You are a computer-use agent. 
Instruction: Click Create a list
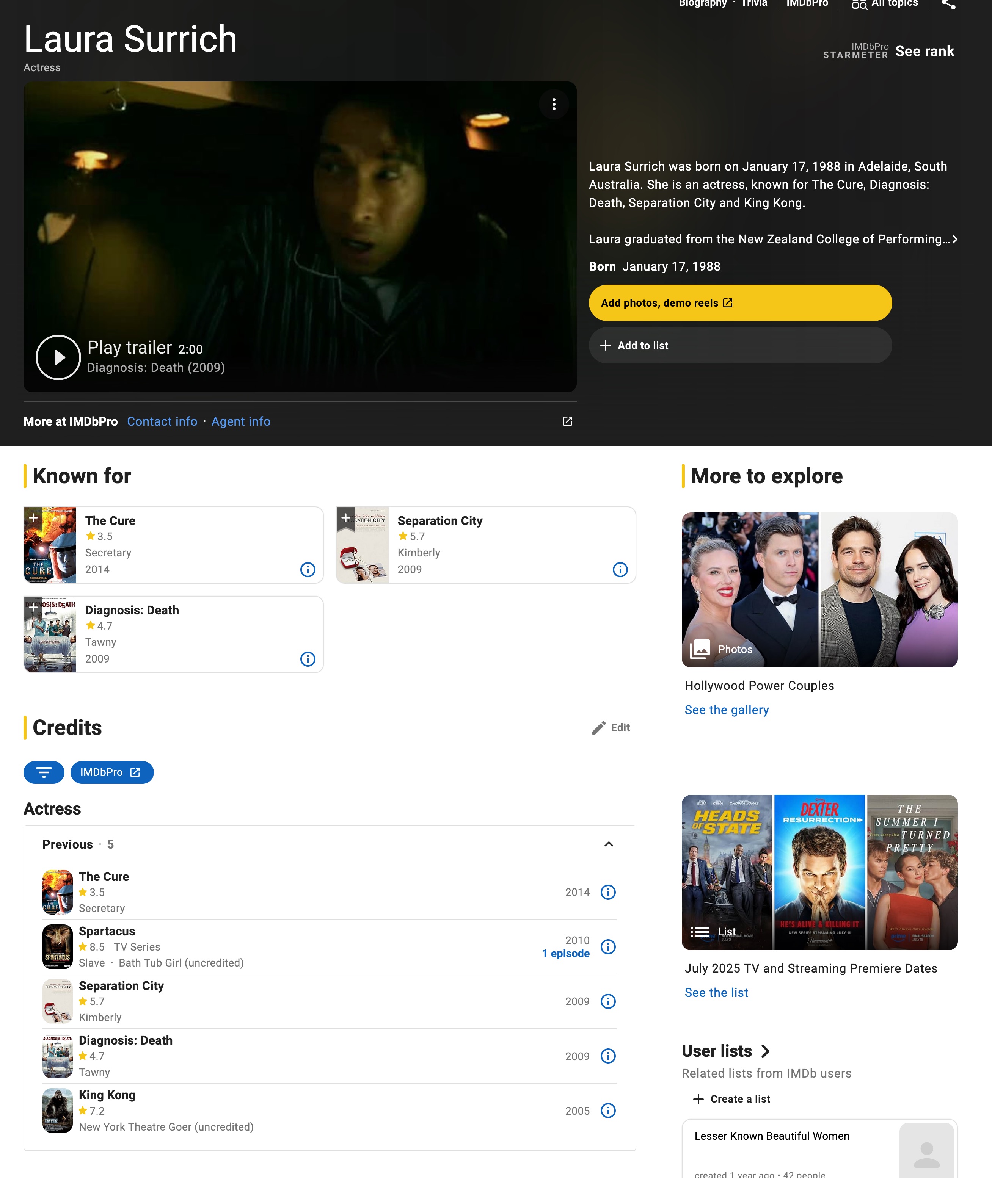(731, 1099)
